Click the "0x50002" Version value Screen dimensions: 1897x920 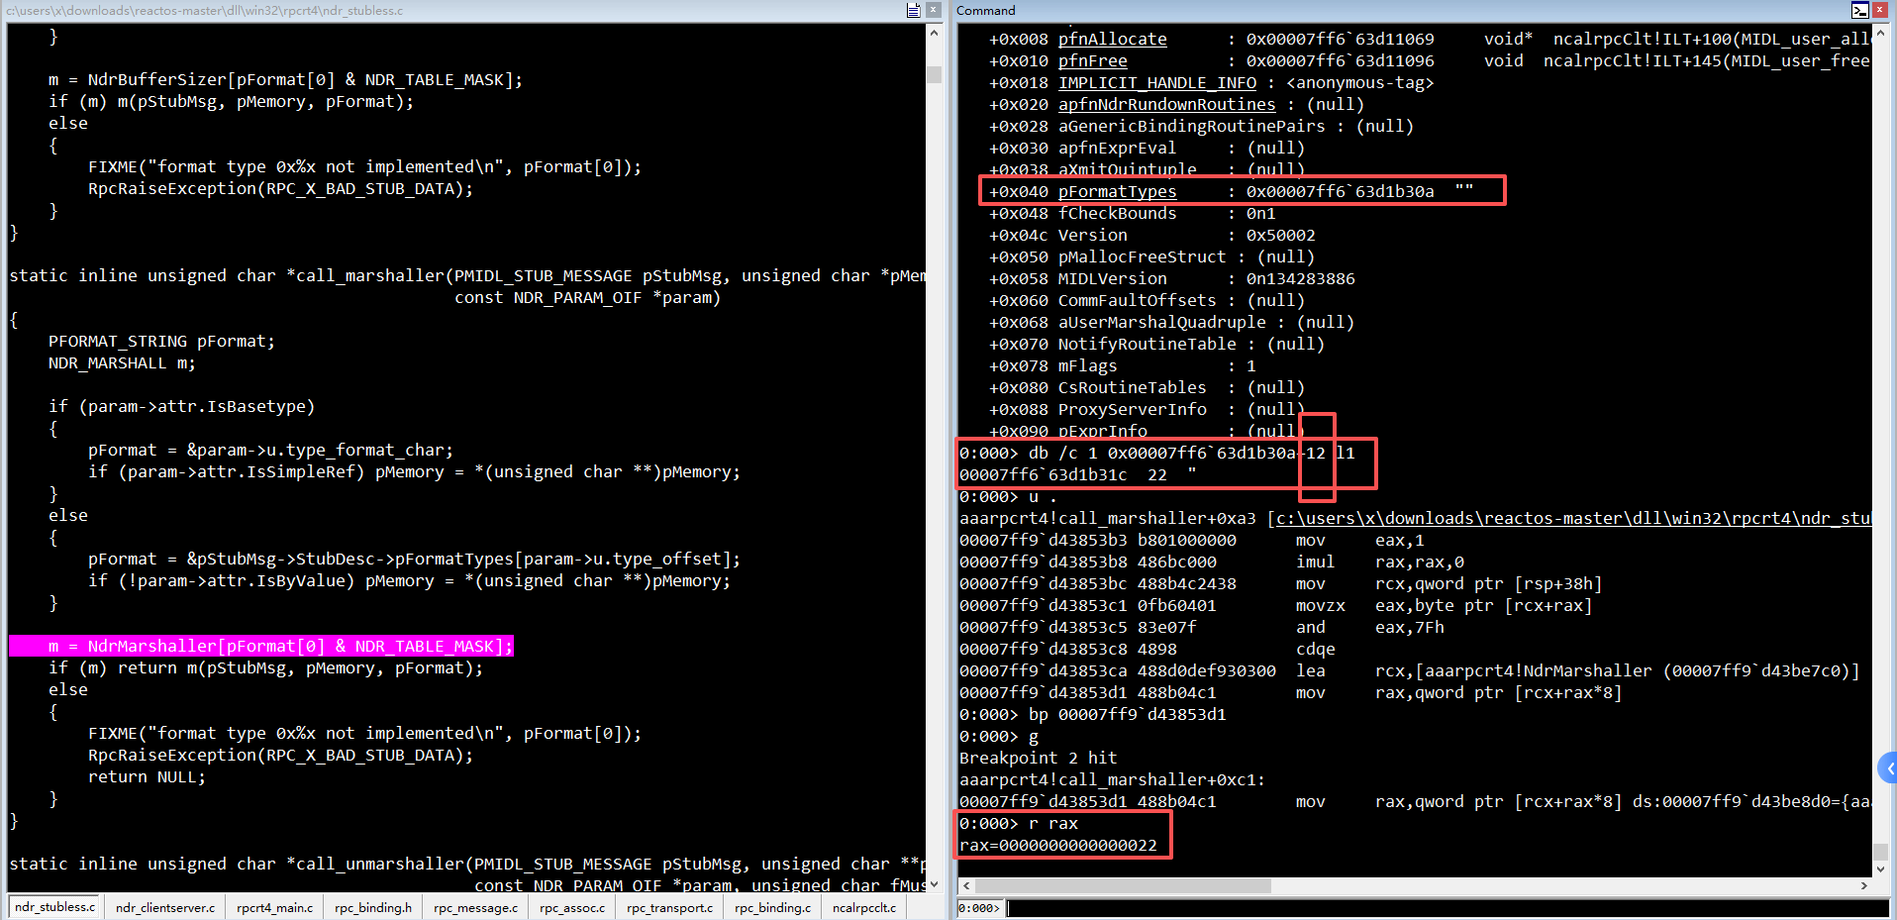point(1281,235)
